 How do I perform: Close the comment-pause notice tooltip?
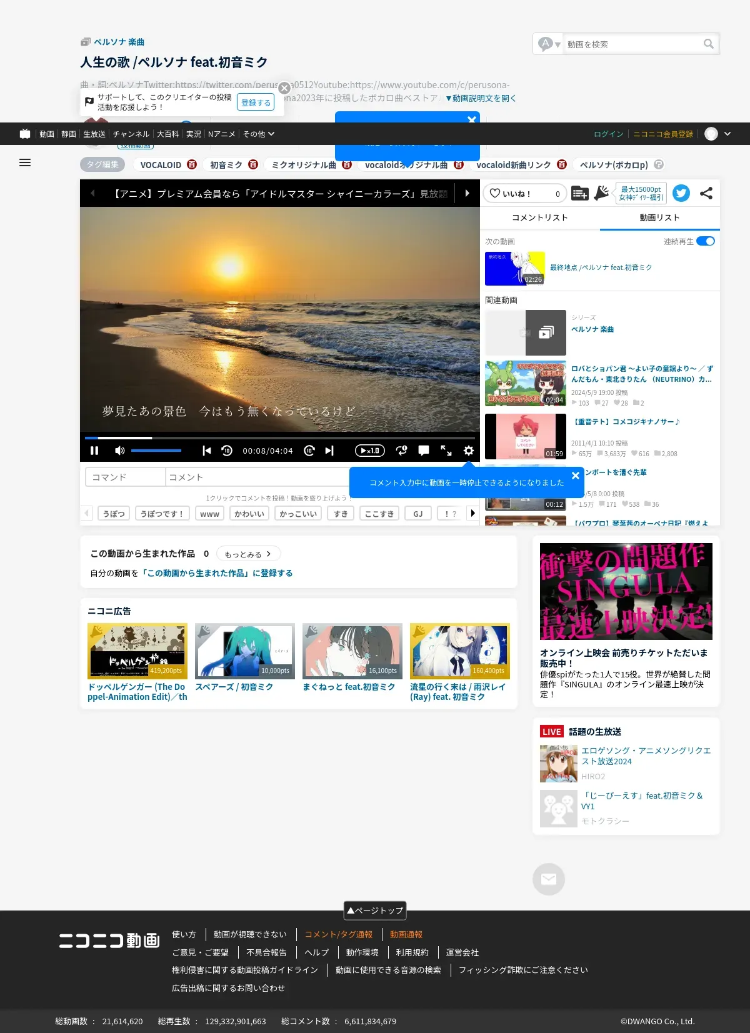(x=576, y=476)
